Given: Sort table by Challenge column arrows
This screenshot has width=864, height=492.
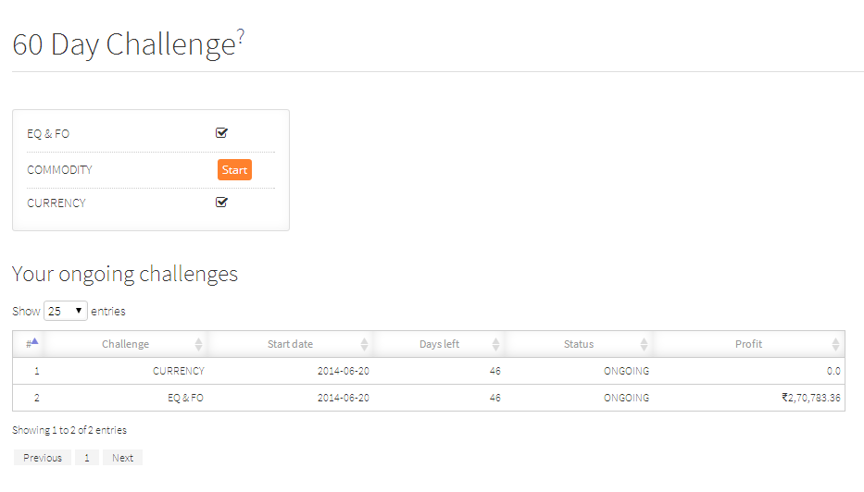Looking at the screenshot, I should click(198, 345).
